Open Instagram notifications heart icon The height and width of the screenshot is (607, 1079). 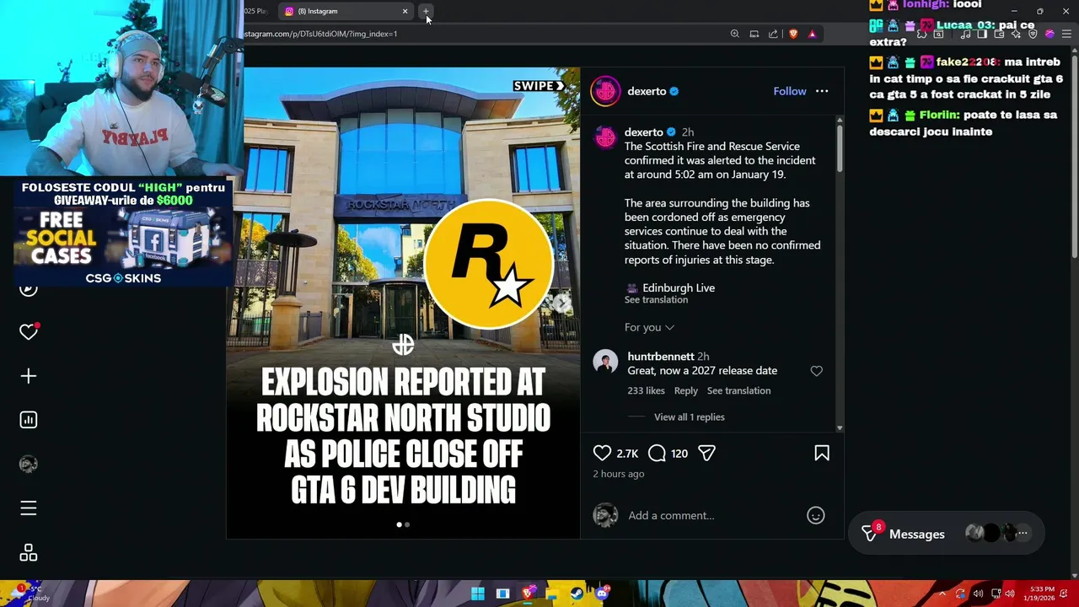tap(29, 332)
